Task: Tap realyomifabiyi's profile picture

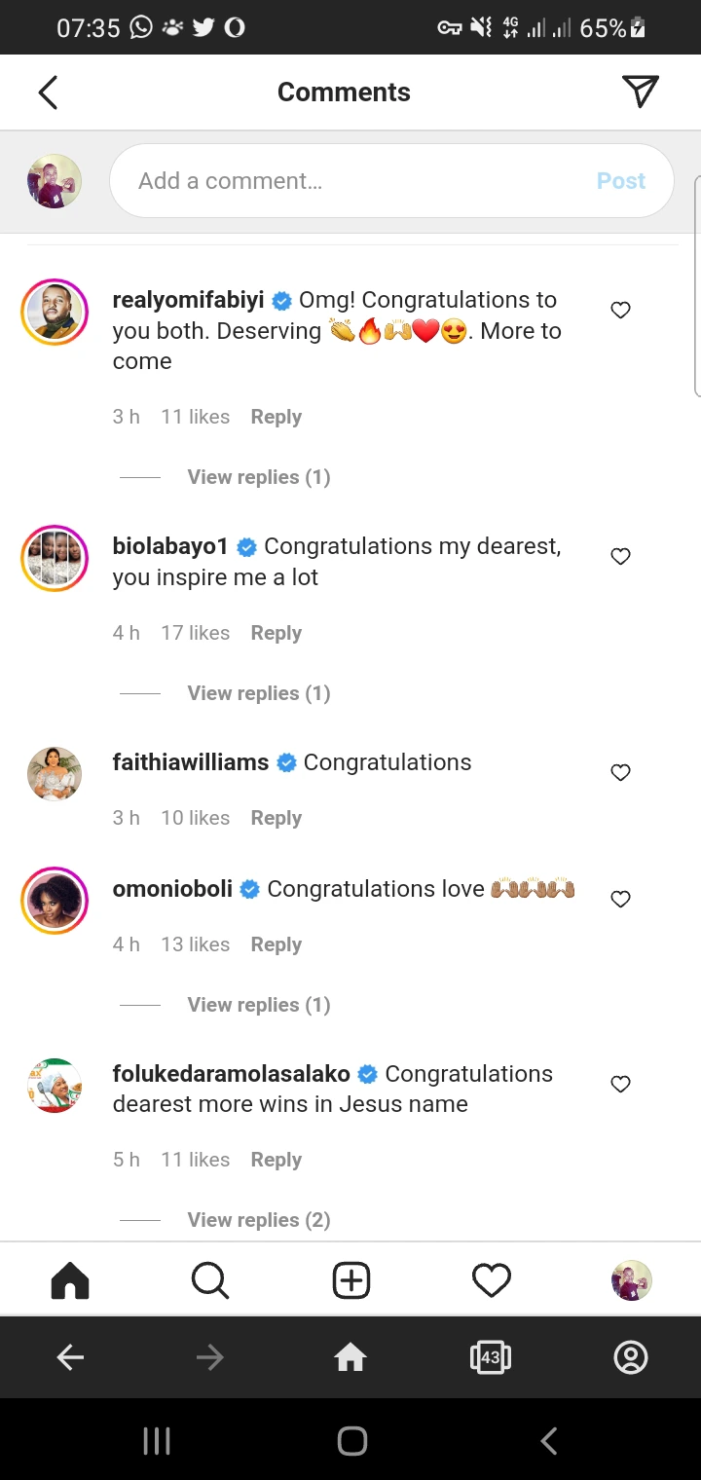Action: coord(55,313)
